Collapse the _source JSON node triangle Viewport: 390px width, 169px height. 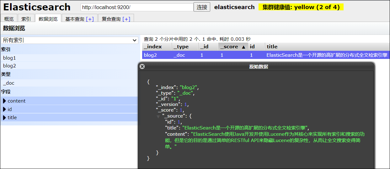158,117
